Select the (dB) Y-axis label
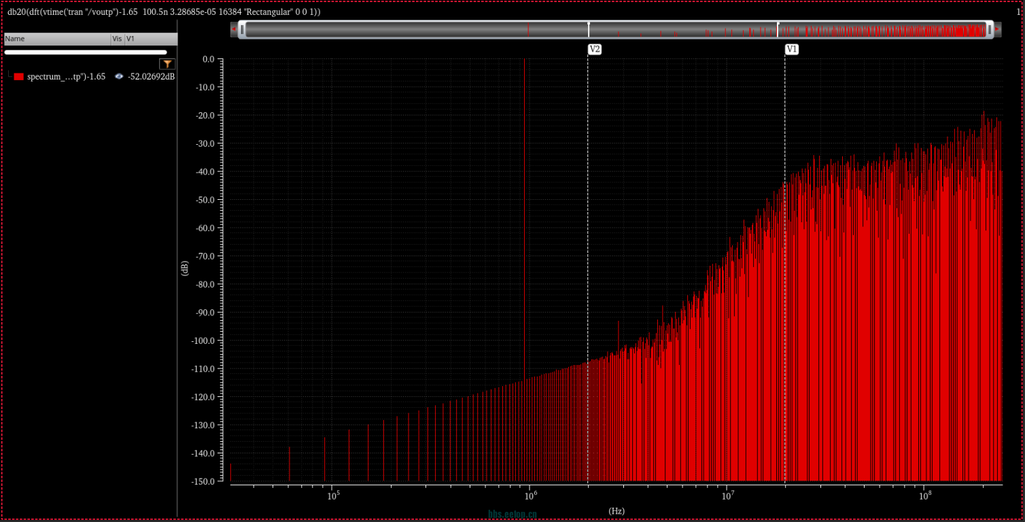This screenshot has height=522, width=1025. [x=184, y=268]
